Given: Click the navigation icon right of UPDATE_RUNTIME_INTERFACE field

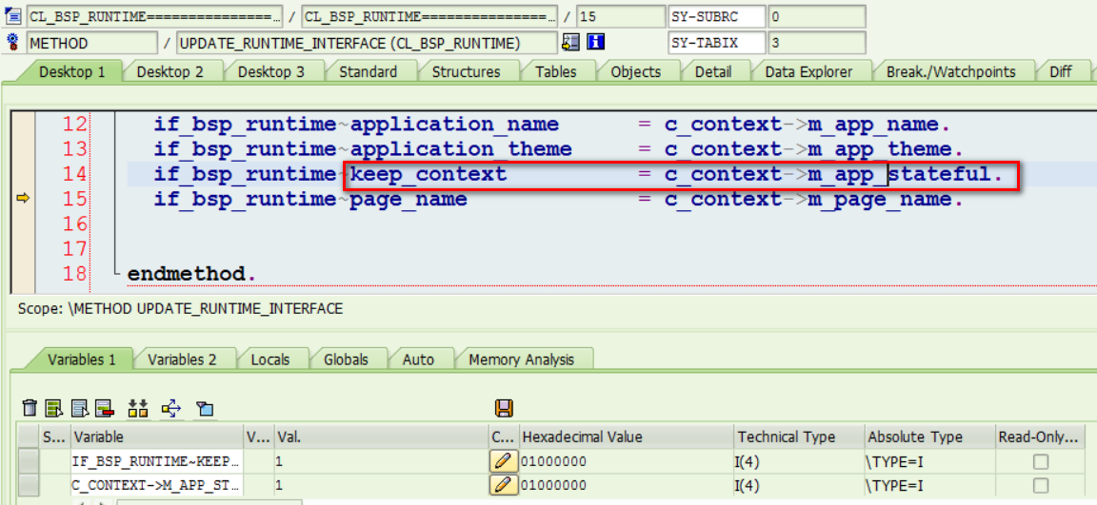Looking at the screenshot, I should tap(571, 43).
